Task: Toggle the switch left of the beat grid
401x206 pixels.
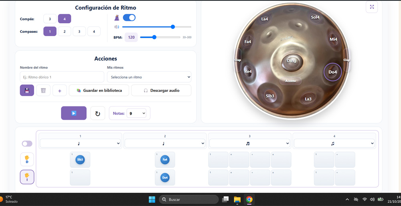Action: [27, 143]
